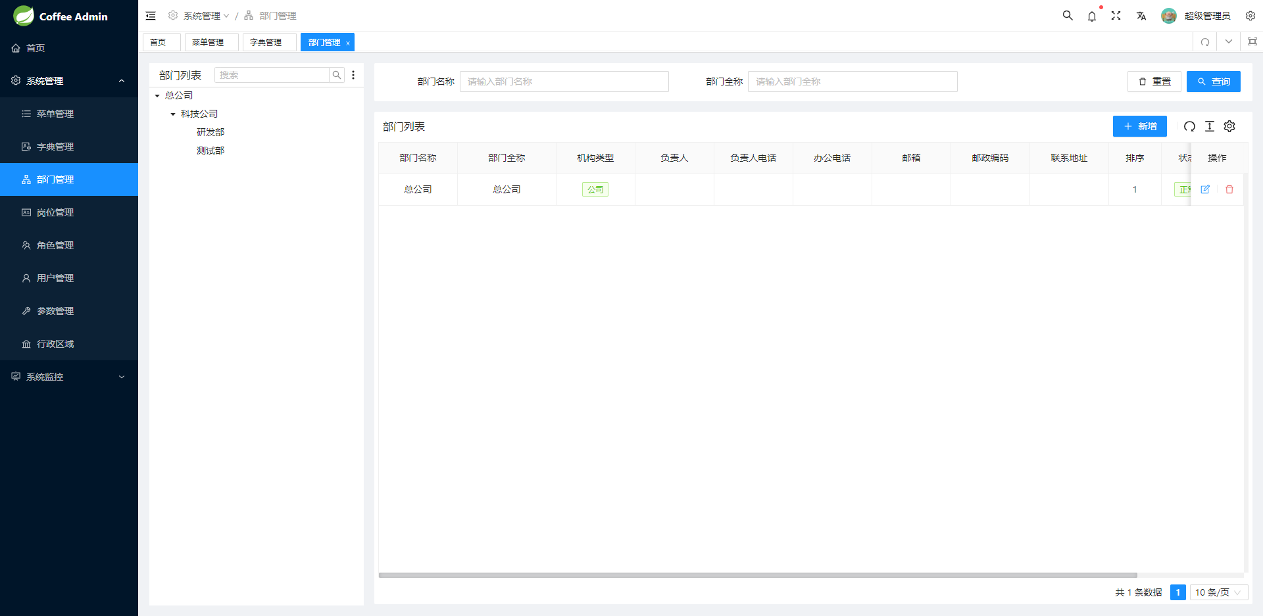Collapse the 科技公司 tree node

pos(173,114)
